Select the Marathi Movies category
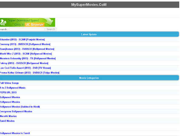182x136 pixels. click(x=8, y=116)
